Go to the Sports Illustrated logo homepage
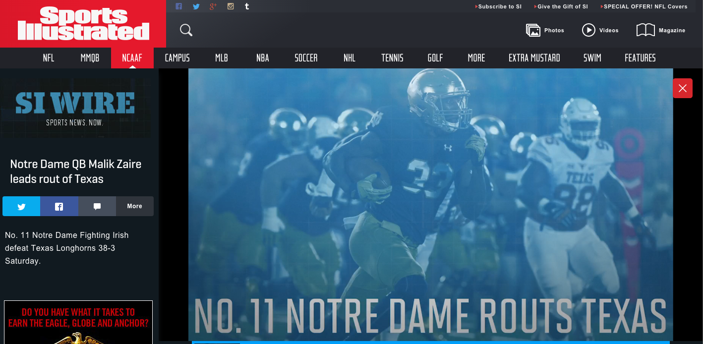 pos(83,23)
